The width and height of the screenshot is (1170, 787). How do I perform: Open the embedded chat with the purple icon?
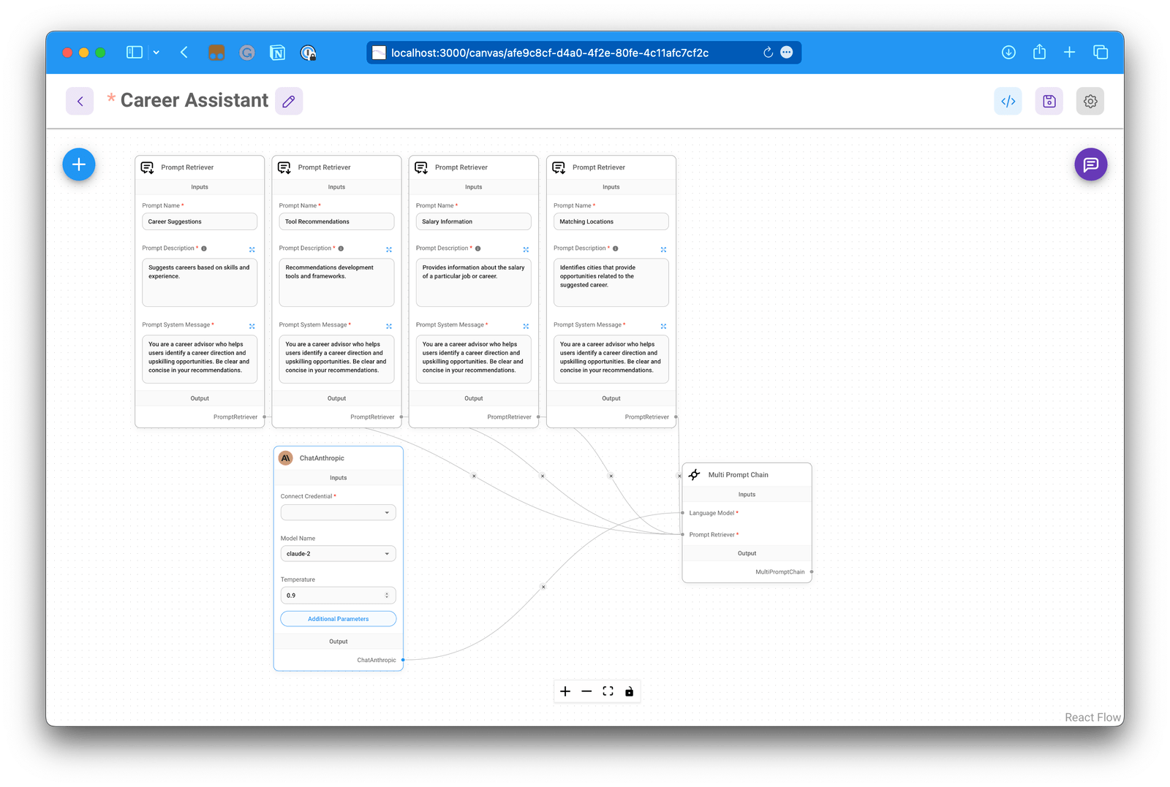[x=1090, y=164]
